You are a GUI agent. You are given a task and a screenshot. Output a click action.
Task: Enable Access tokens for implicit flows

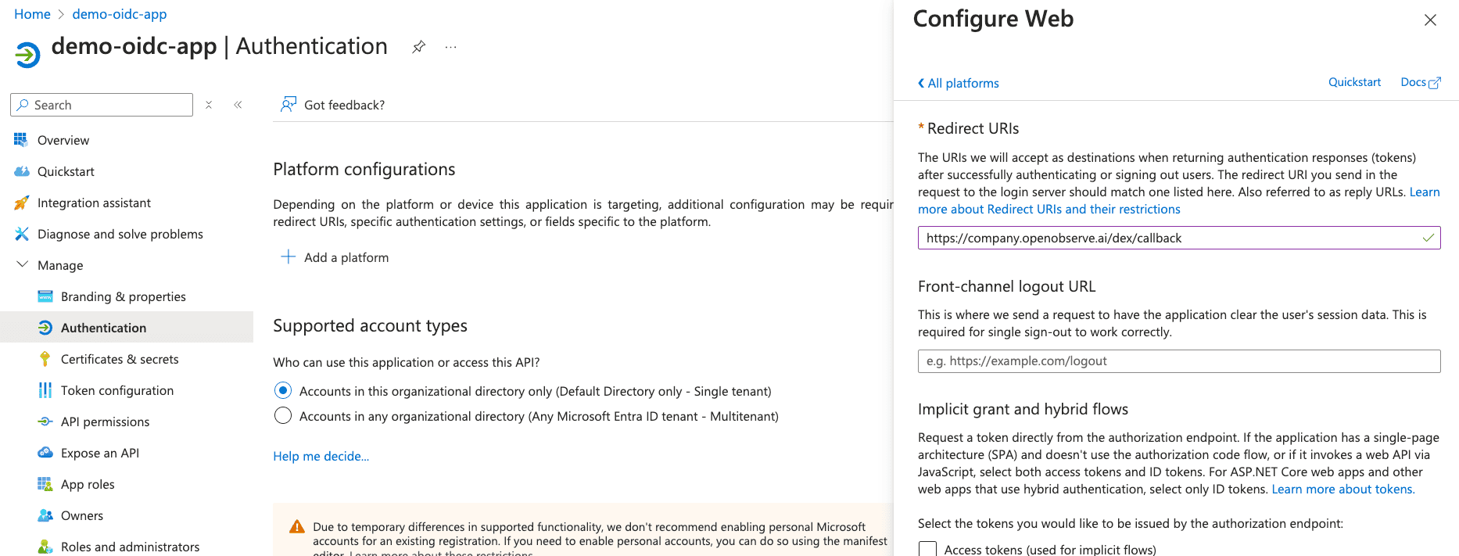click(x=927, y=549)
